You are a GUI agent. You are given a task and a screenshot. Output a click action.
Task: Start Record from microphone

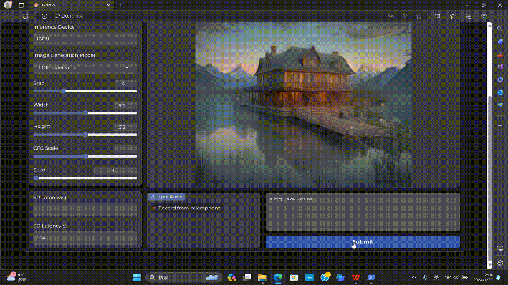coord(186,208)
